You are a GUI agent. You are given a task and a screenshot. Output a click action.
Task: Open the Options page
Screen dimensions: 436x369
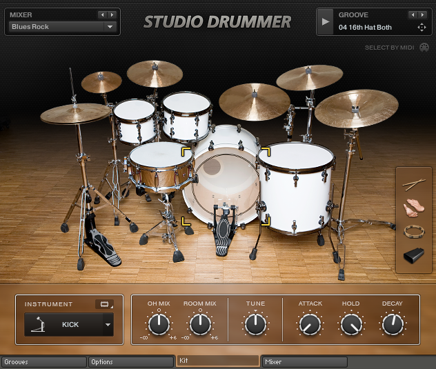point(130,361)
